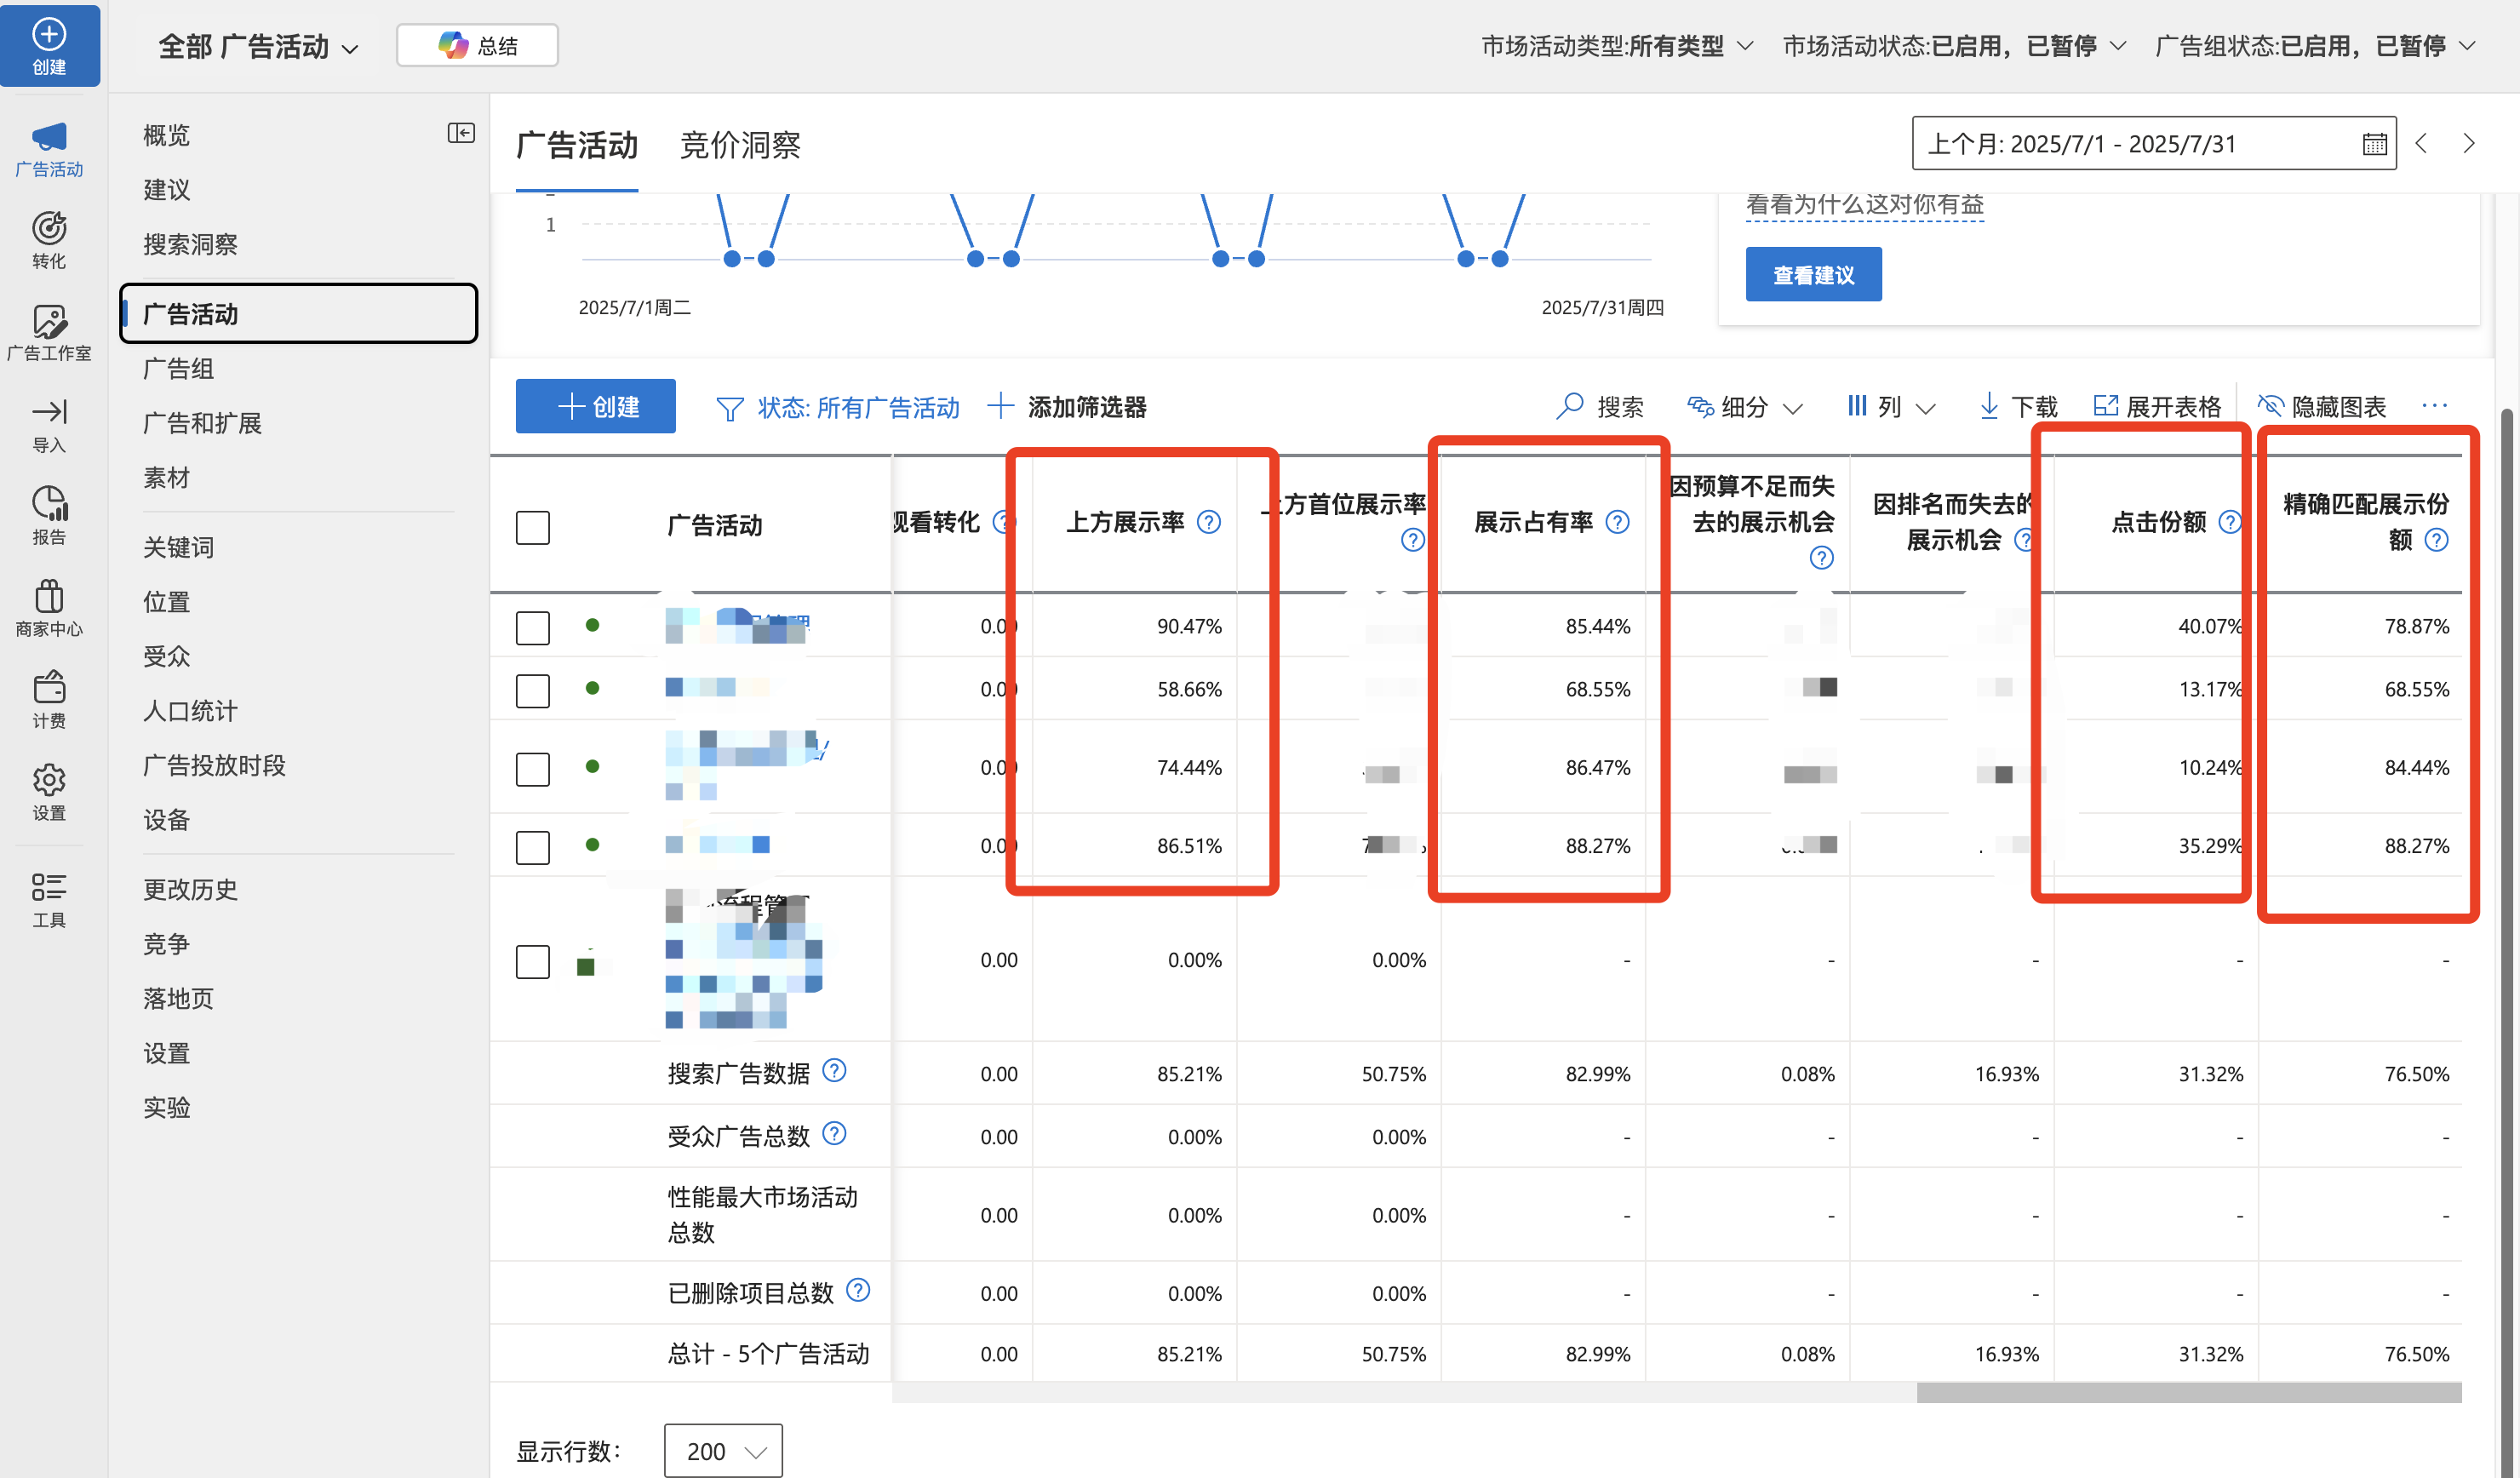Select the 广告活动 tab heading
The height and width of the screenshot is (1478, 2520).
pyautogui.click(x=577, y=145)
